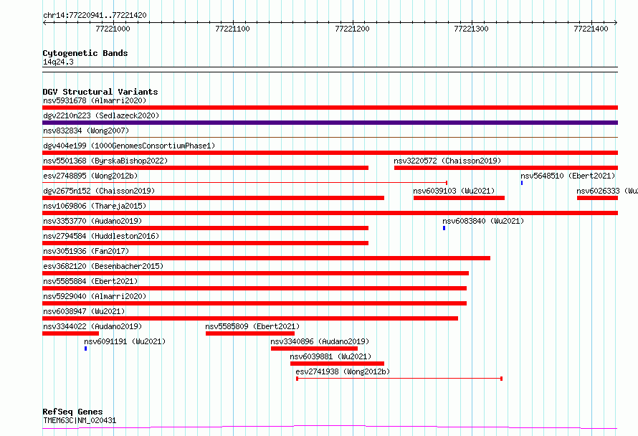The height and width of the screenshot is (436, 638).
Task: Click the DGV Structural Variants track title
Action: [x=100, y=92]
